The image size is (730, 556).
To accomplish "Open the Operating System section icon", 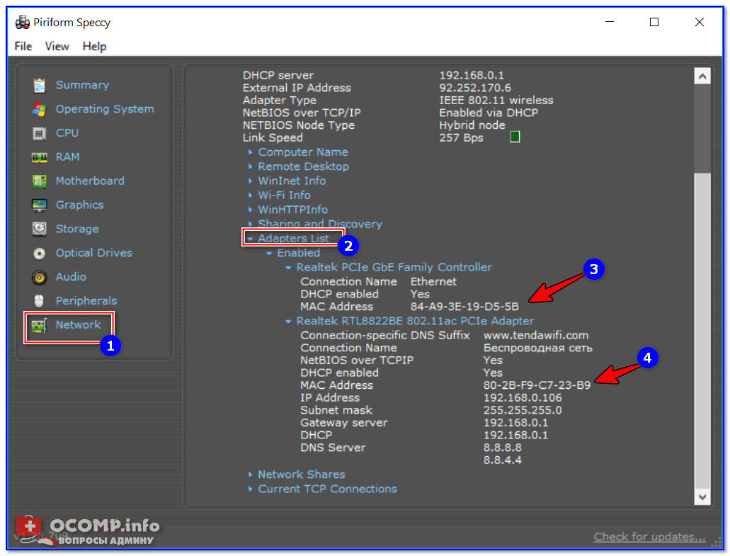I will pos(40,109).
